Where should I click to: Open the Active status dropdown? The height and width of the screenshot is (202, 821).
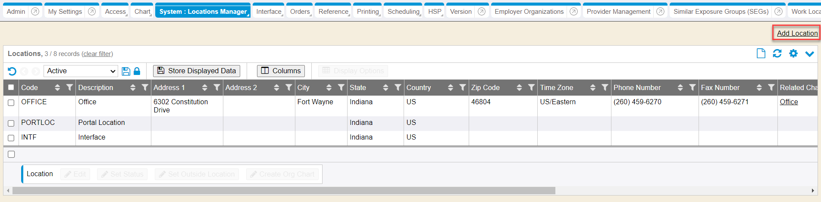[x=81, y=71]
